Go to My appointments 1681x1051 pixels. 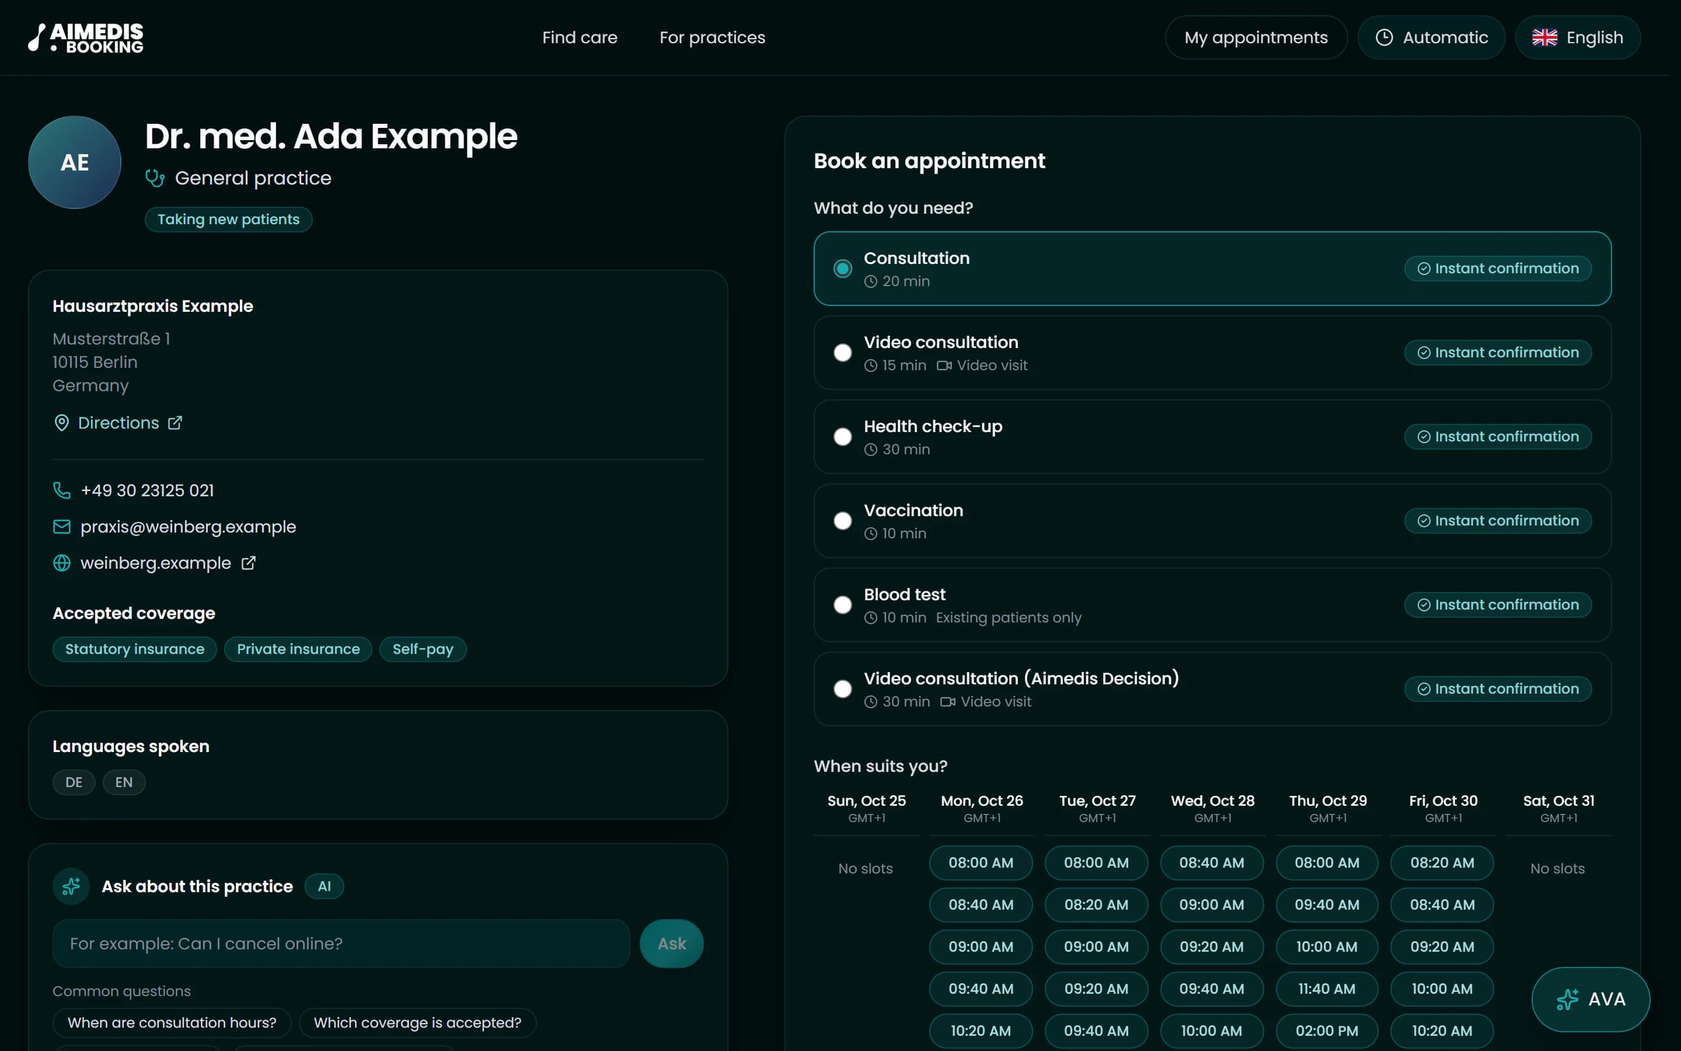tap(1256, 37)
